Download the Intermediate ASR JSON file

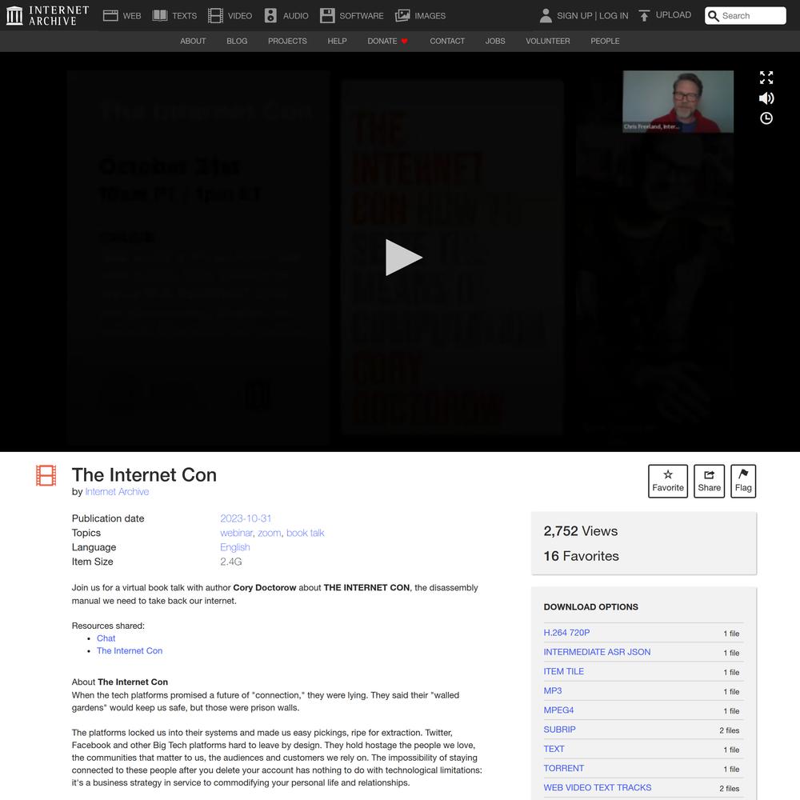click(597, 652)
